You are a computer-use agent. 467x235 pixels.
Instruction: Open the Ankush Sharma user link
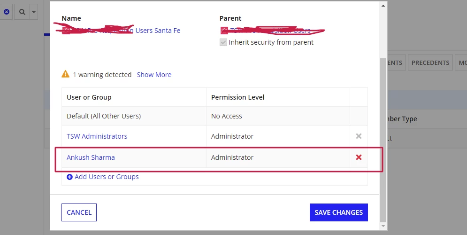point(91,157)
